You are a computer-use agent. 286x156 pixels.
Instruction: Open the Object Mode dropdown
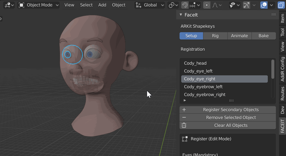(x=39, y=5)
